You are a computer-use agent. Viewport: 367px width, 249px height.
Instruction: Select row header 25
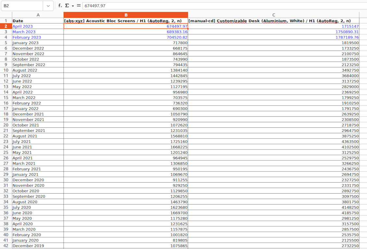pos(6,152)
